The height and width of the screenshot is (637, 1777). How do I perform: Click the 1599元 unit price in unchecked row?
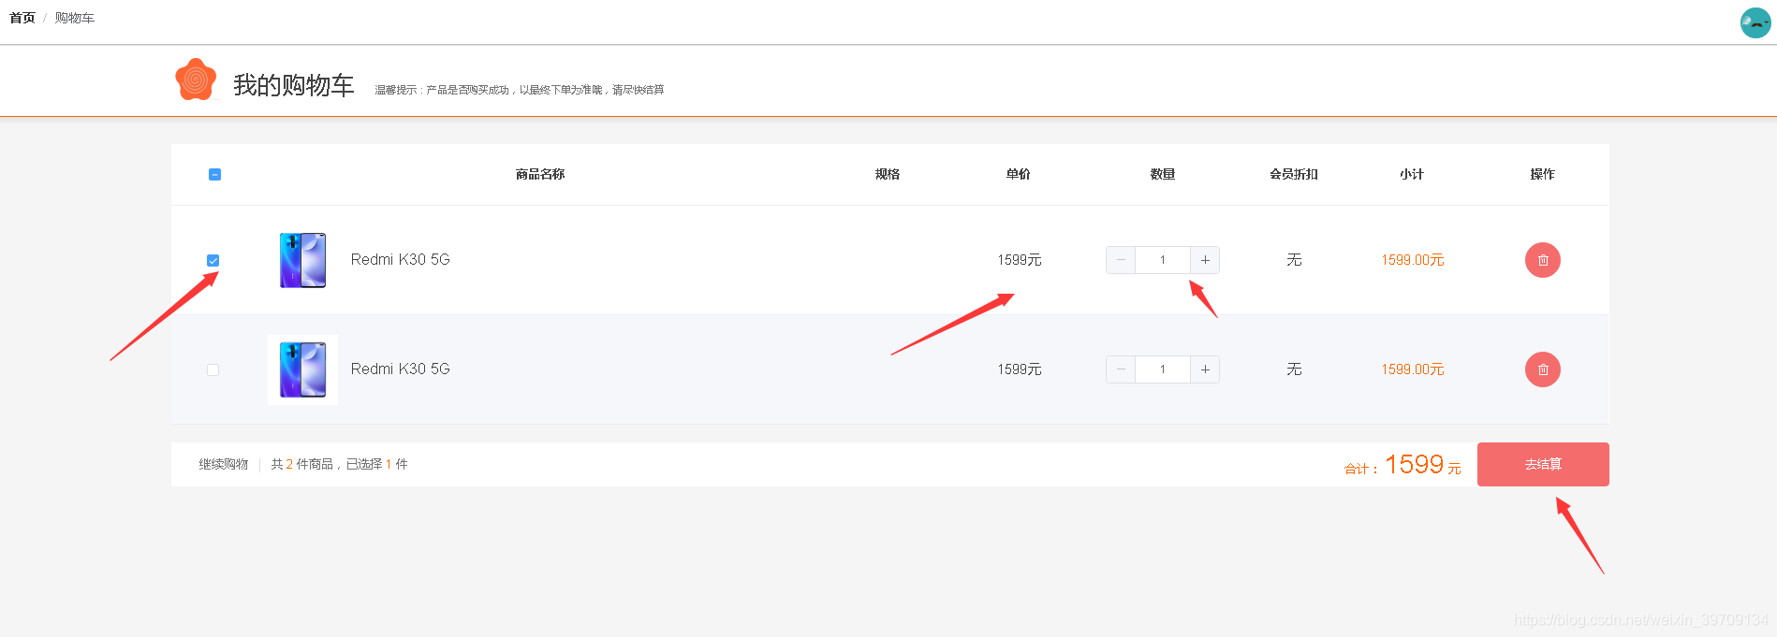click(x=1019, y=369)
